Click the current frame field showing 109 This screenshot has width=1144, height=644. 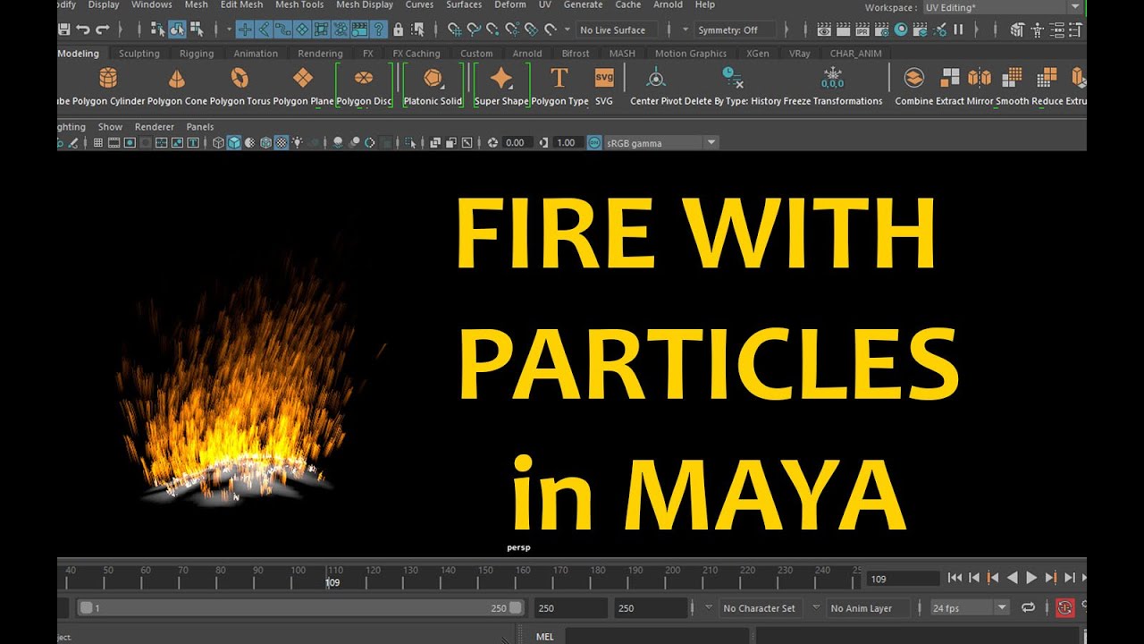point(903,579)
